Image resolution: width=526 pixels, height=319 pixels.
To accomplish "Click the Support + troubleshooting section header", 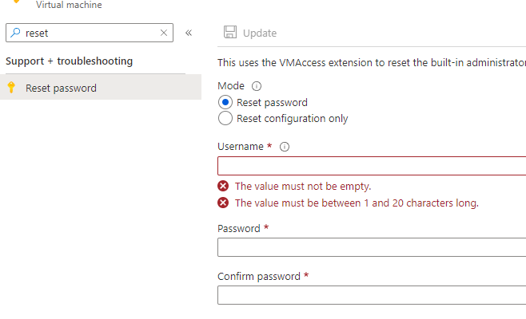I will (x=69, y=61).
